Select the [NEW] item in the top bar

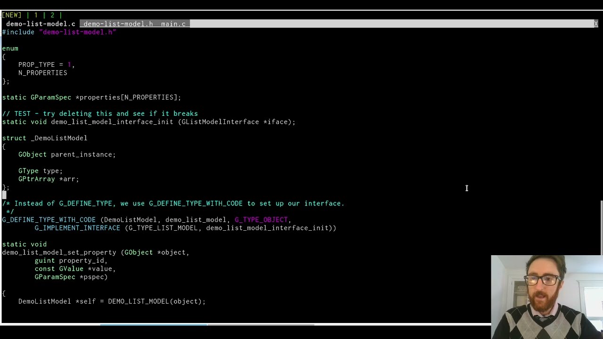coord(12,15)
